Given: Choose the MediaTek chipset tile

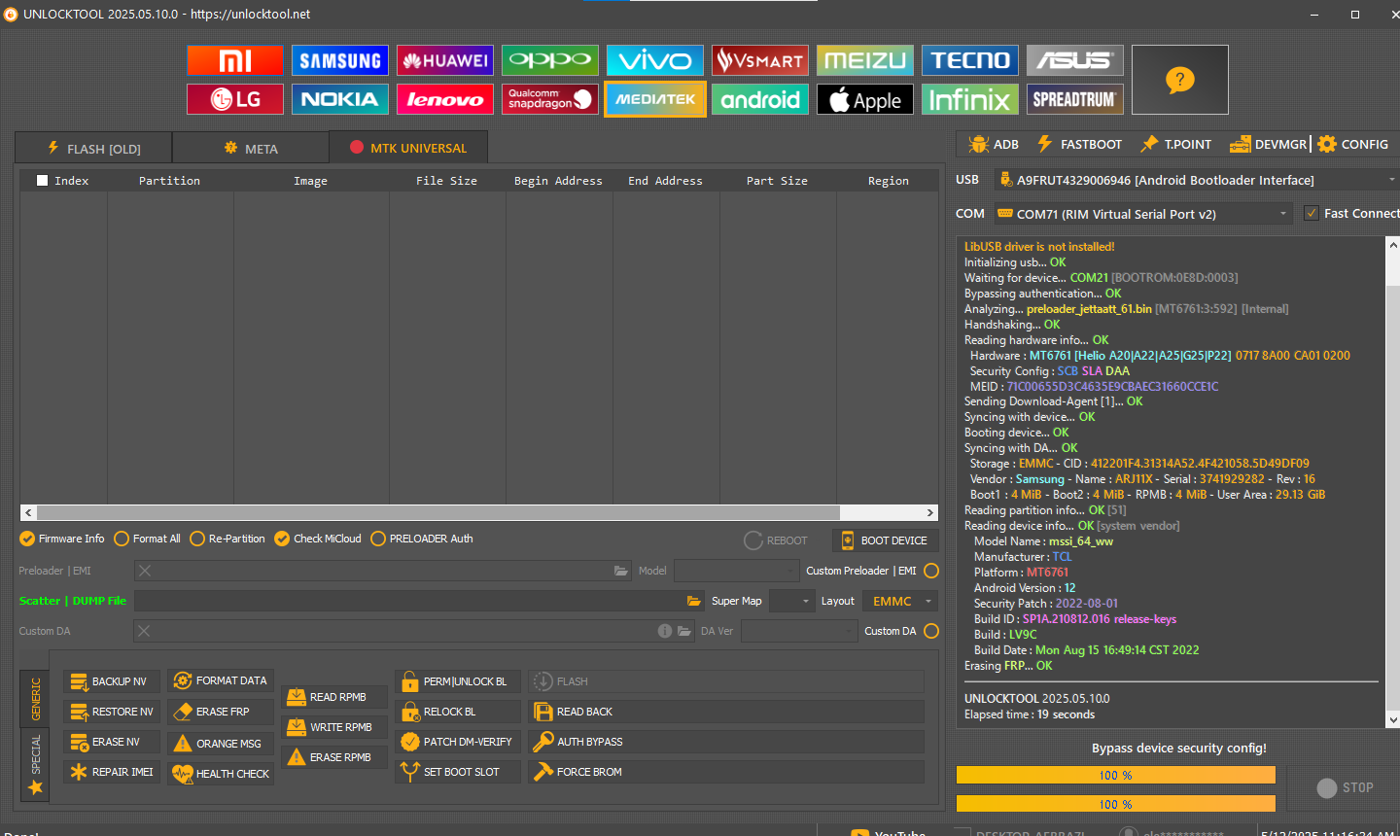Looking at the screenshot, I should click(655, 99).
